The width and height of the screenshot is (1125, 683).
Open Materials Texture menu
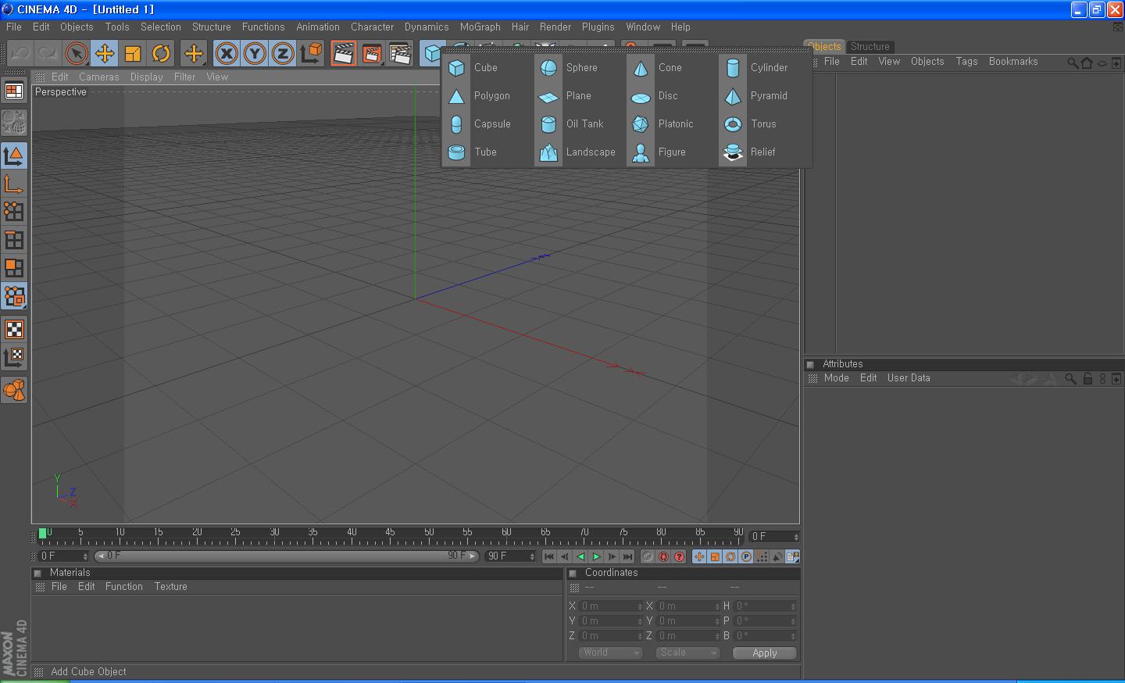(170, 587)
